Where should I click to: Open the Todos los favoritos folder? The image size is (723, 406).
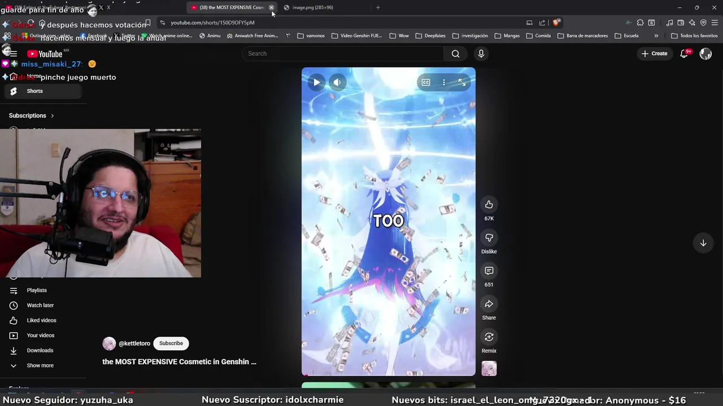[694, 36]
